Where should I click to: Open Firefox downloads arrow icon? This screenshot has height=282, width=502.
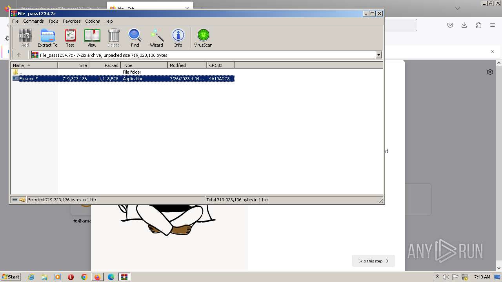point(464,25)
